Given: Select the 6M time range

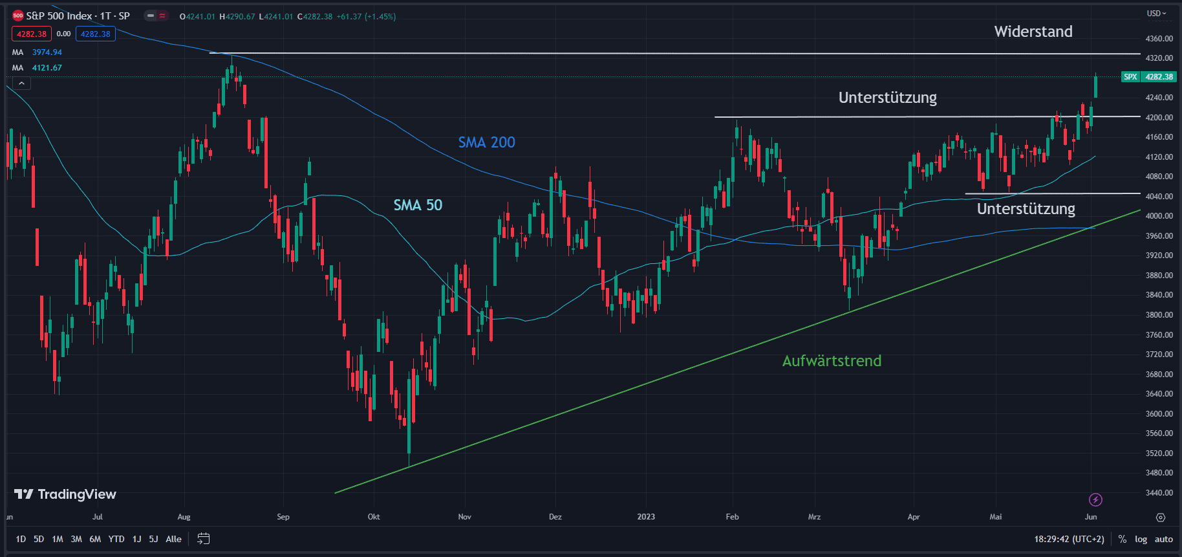Looking at the screenshot, I should 95,539.
